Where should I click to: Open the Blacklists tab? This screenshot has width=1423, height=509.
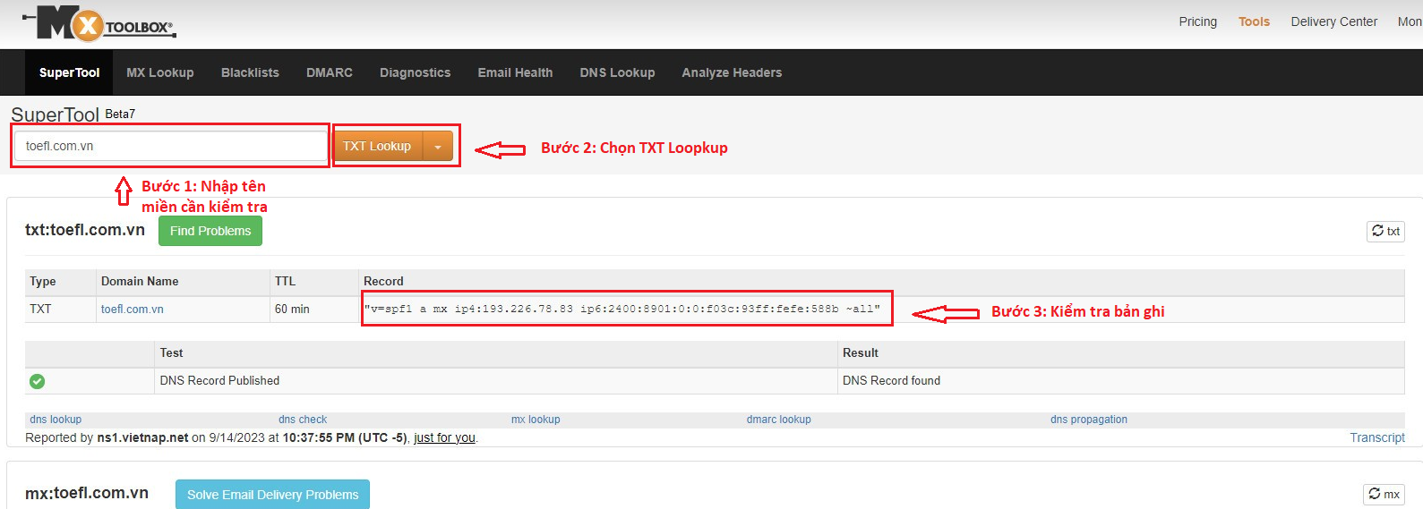pos(250,72)
